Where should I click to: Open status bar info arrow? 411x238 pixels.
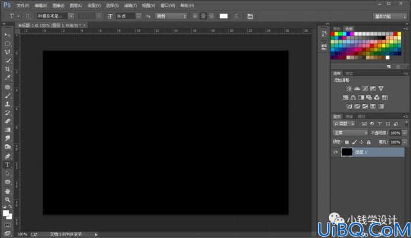[96, 235]
